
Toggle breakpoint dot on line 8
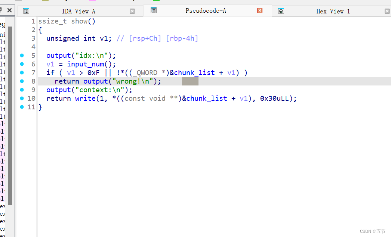pyautogui.click(x=22, y=81)
